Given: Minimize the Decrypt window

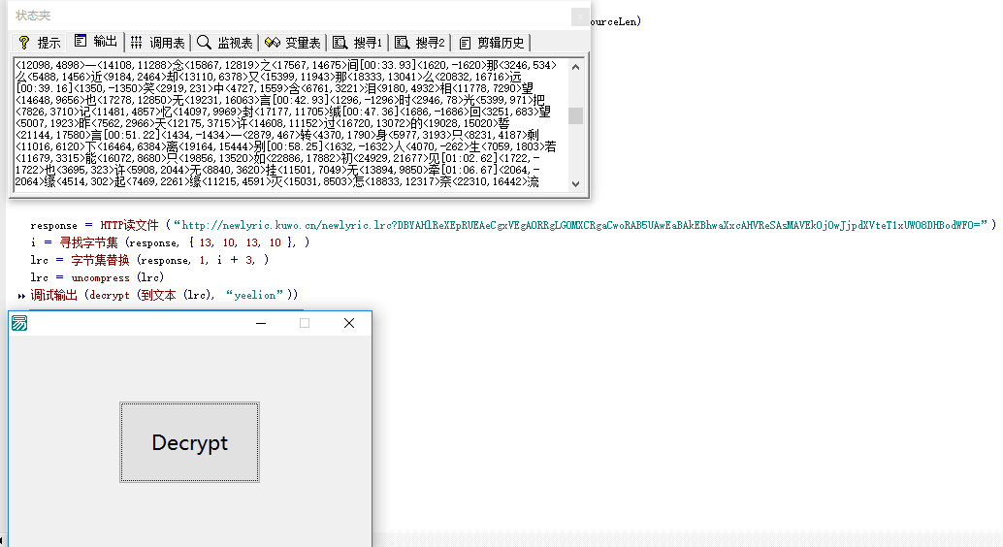Looking at the screenshot, I should [261, 323].
